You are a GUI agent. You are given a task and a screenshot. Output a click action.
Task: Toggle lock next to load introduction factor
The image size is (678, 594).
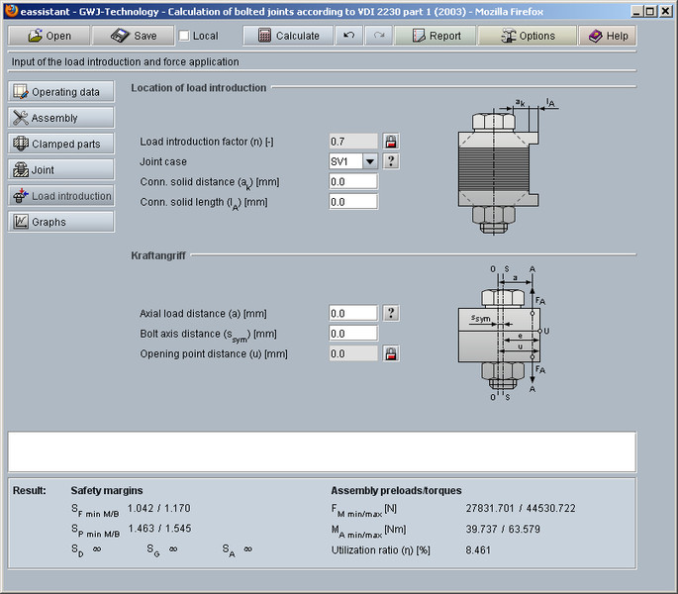pos(391,142)
